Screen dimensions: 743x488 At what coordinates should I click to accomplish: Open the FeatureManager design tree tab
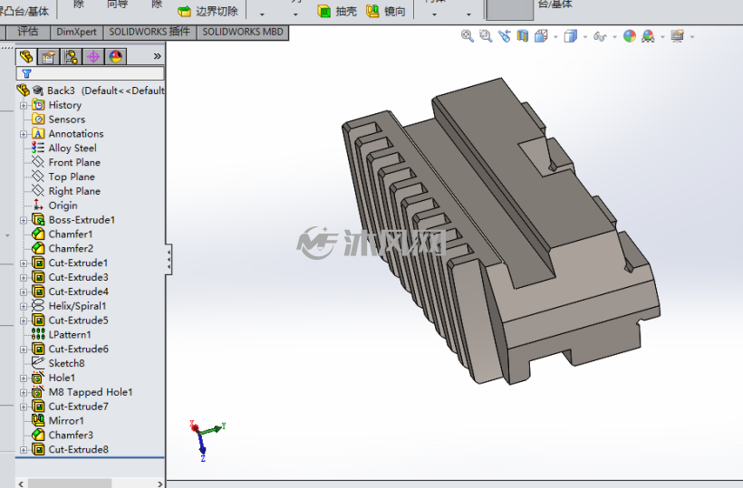tap(26, 57)
